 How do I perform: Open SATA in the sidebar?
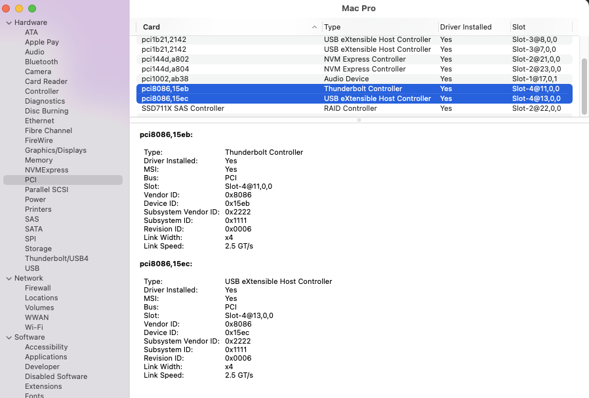(34, 229)
